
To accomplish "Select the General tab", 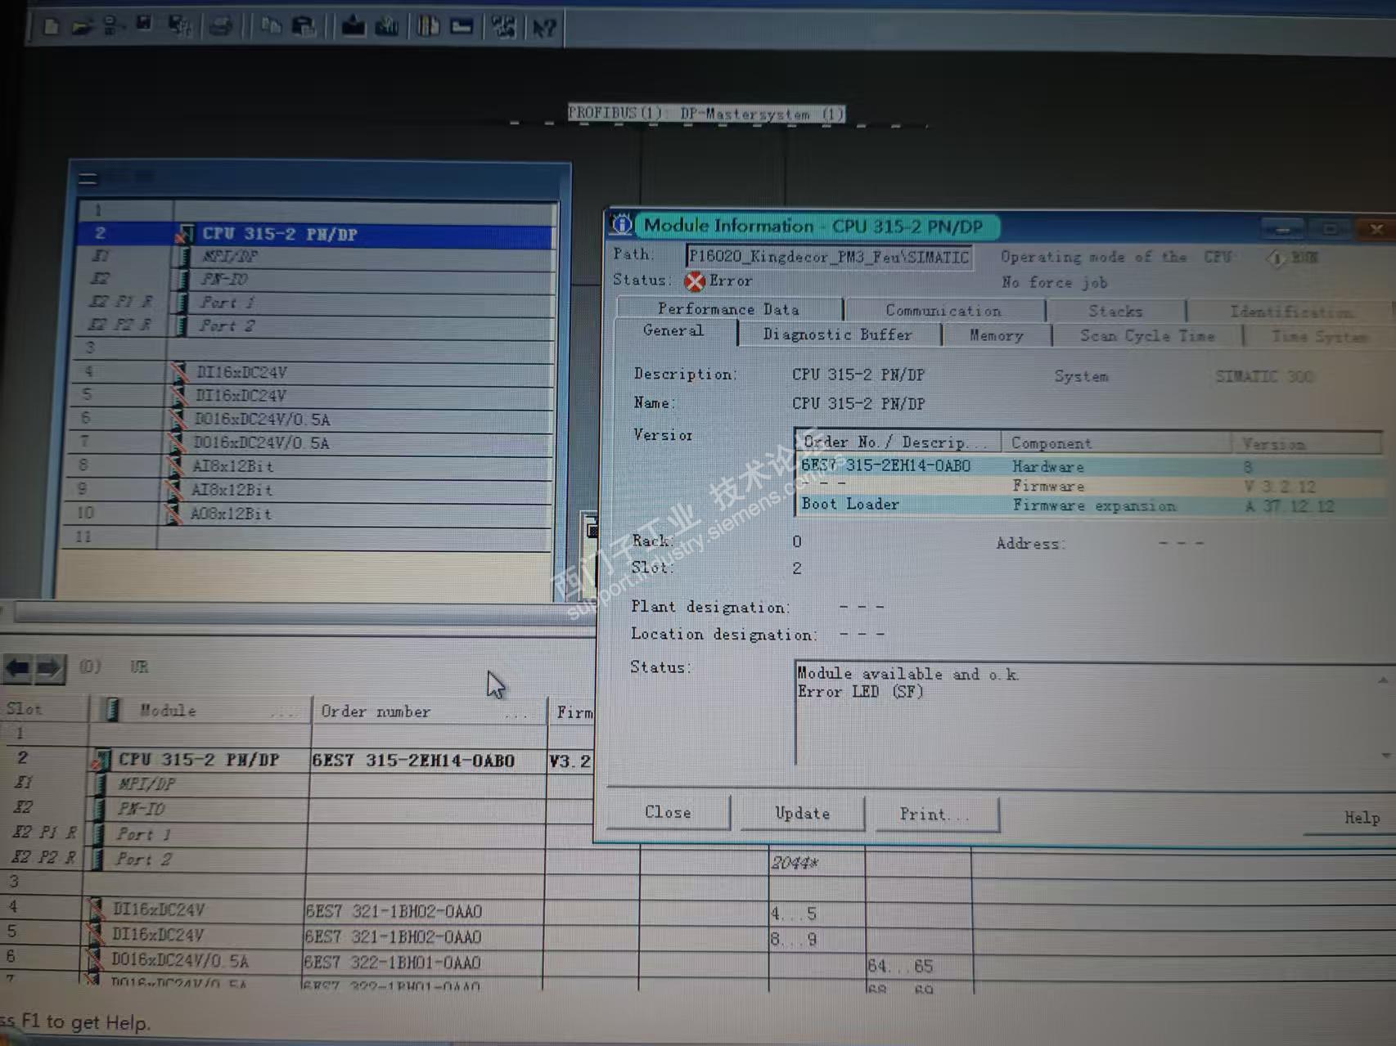I will 673,331.
